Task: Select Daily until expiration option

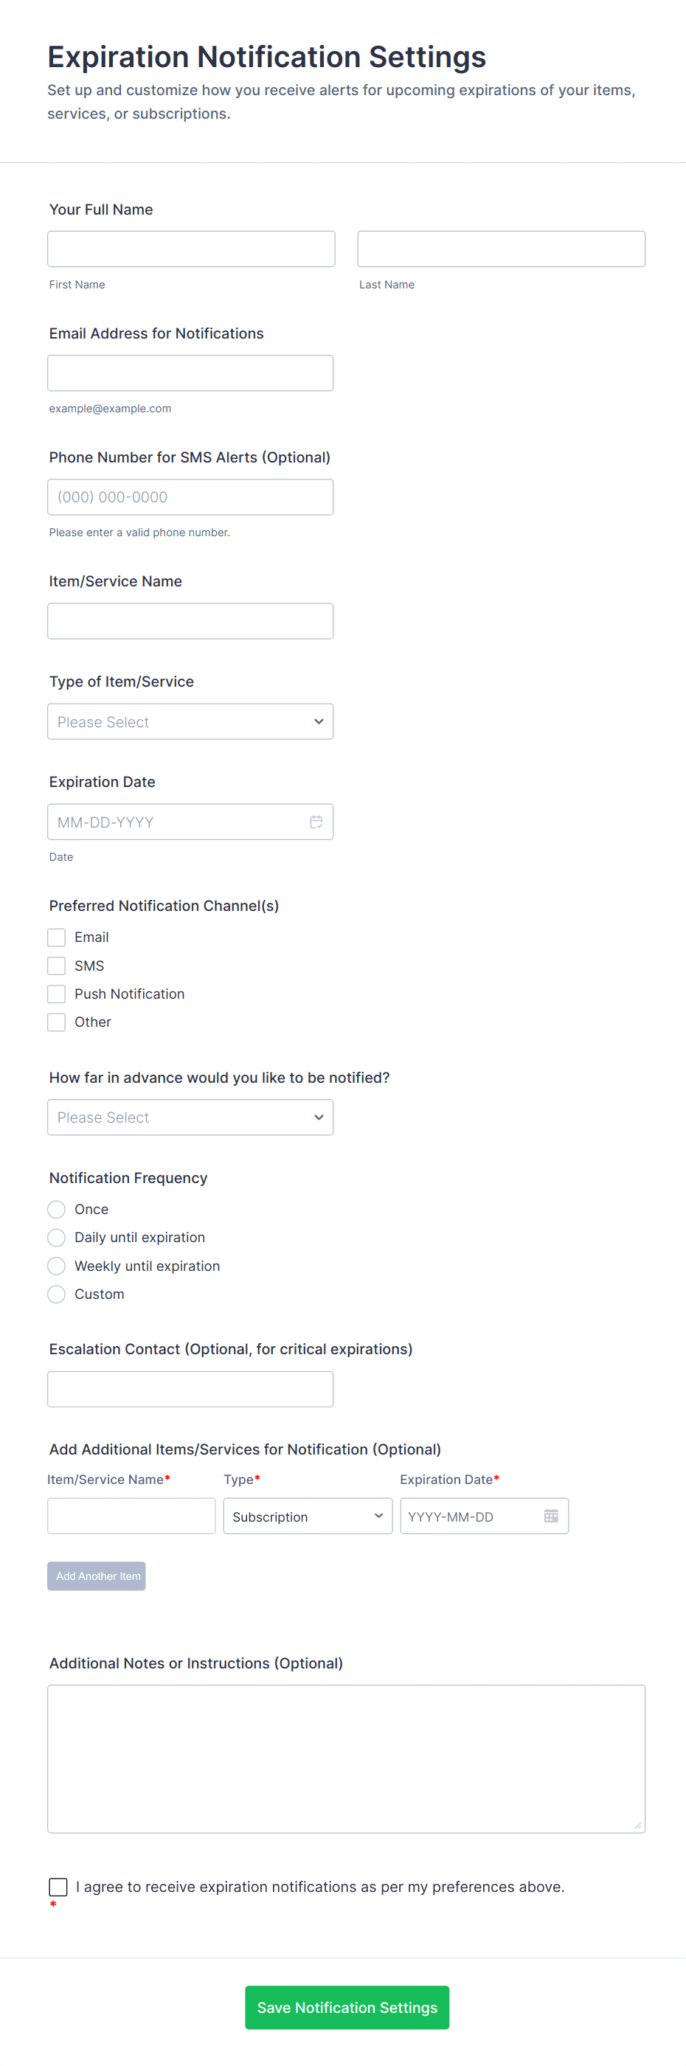Action: (x=56, y=1237)
